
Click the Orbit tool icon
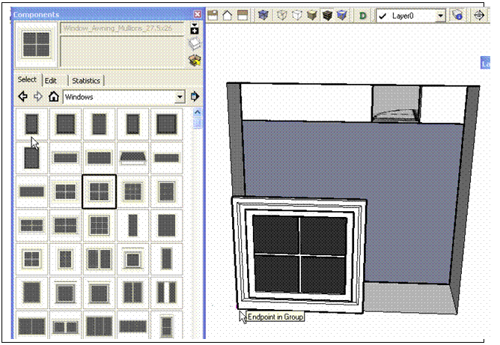click(481, 15)
